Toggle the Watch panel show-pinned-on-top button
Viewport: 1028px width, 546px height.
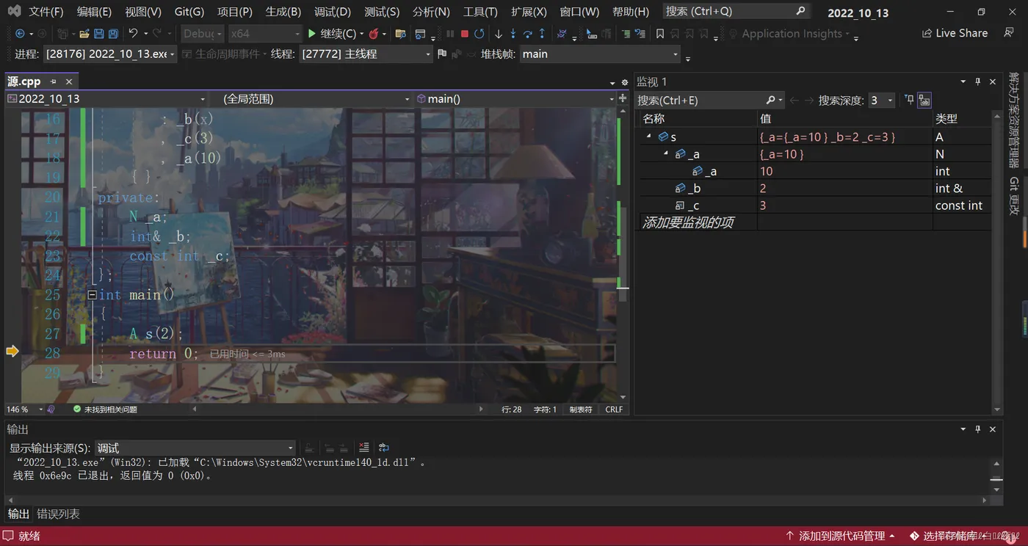[909, 100]
